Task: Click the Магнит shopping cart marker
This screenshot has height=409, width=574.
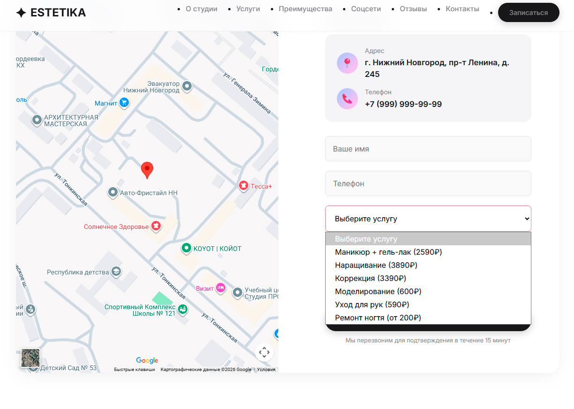Action: pyautogui.click(x=124, y=103)
